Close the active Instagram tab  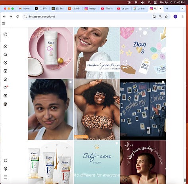click(161, 9)
